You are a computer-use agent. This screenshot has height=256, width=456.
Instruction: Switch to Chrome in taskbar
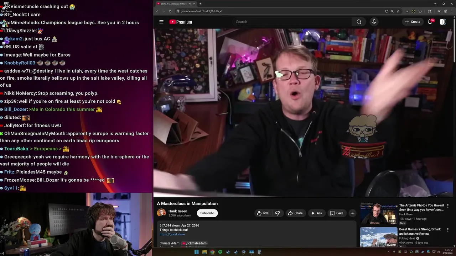pyautogui.click(x=212, y=252)
